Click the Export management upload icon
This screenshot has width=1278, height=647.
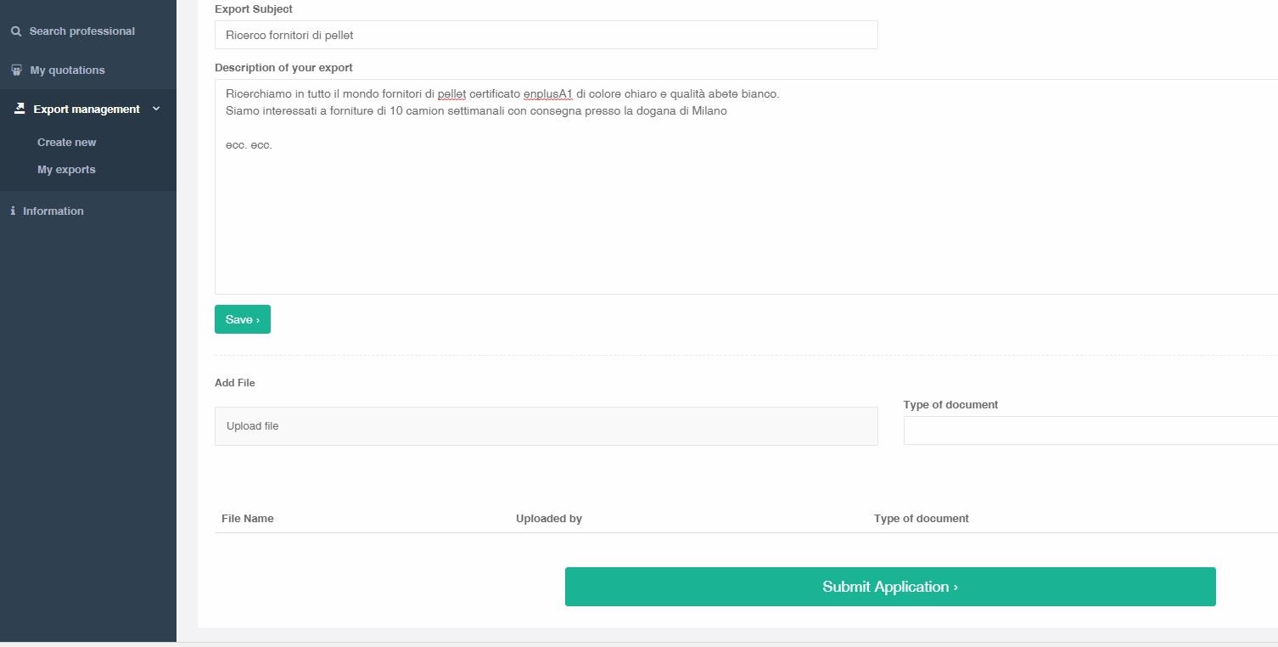[20, 109]
